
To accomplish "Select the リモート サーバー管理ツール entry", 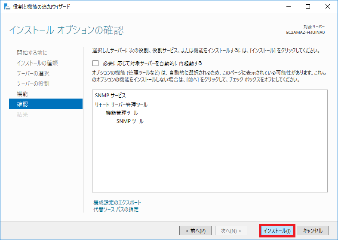I will pyautogui.click(x=121, y=105).
